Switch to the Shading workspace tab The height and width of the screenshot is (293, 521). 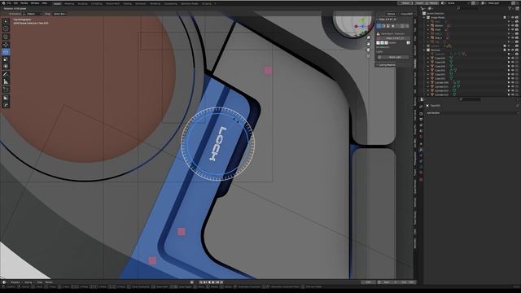(127, 3)
